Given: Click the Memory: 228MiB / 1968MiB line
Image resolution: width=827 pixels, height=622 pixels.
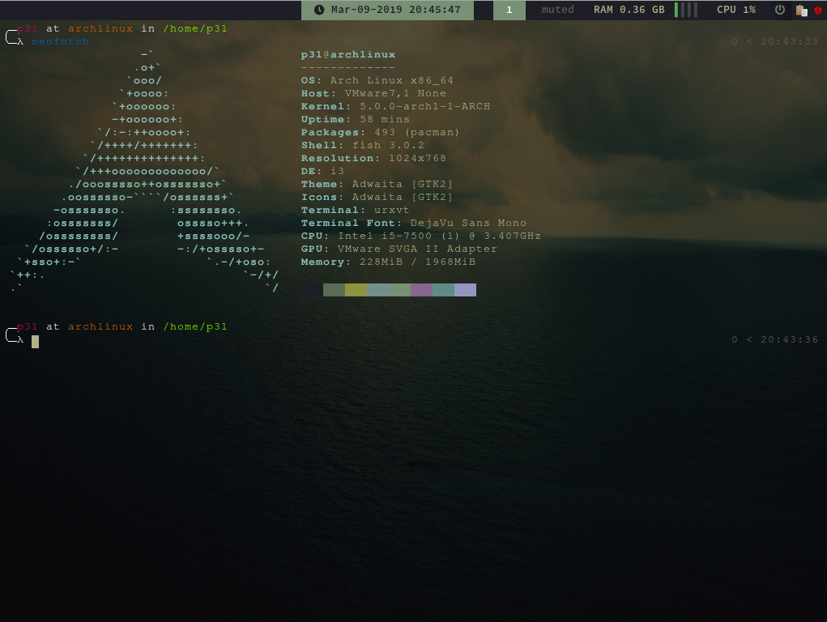Looking at the screenshot, I should pyautogui.click(x=388, y=262).
